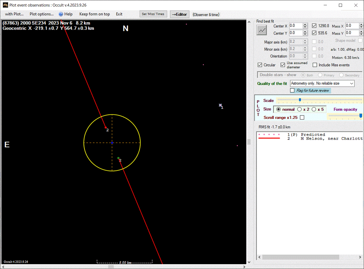Decrease Center Y with down spinner arrow
Viewport: 364px width, 269px height.
click(x=305, y=34)
